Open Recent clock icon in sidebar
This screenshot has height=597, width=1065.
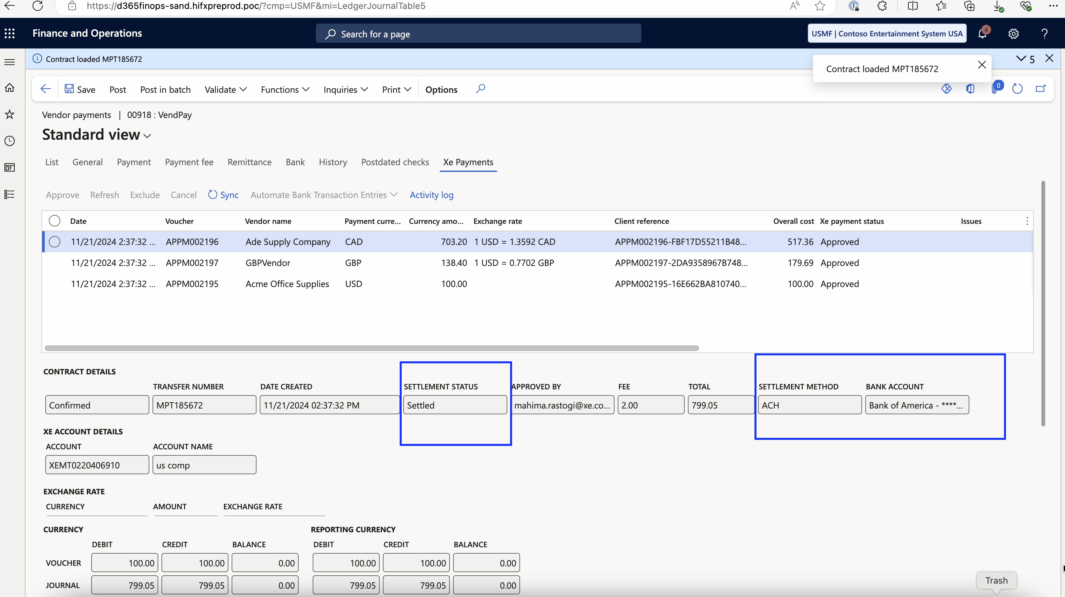pyautogui.click(x=10, y=141)
